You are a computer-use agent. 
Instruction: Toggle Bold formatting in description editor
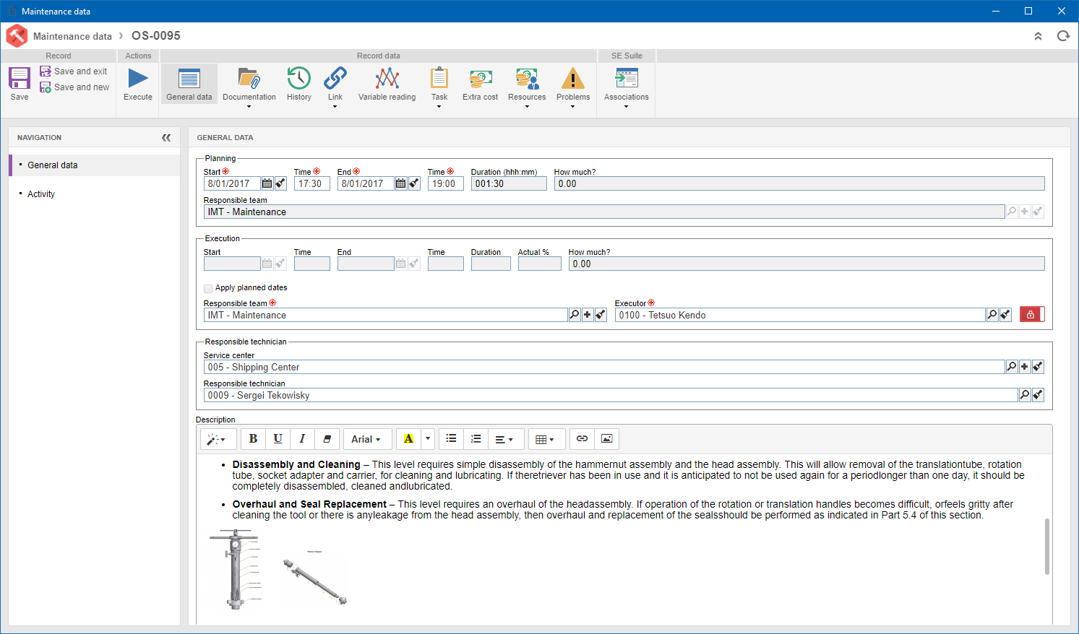point(253,439)
